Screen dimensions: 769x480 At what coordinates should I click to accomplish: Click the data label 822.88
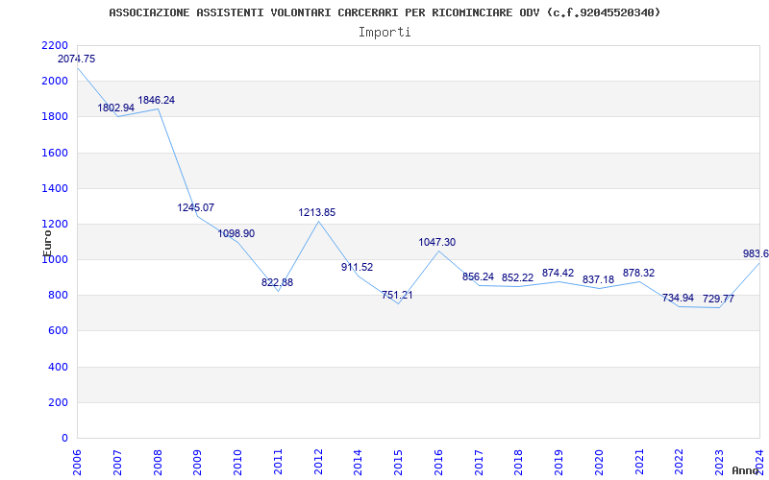coord(277,282)
